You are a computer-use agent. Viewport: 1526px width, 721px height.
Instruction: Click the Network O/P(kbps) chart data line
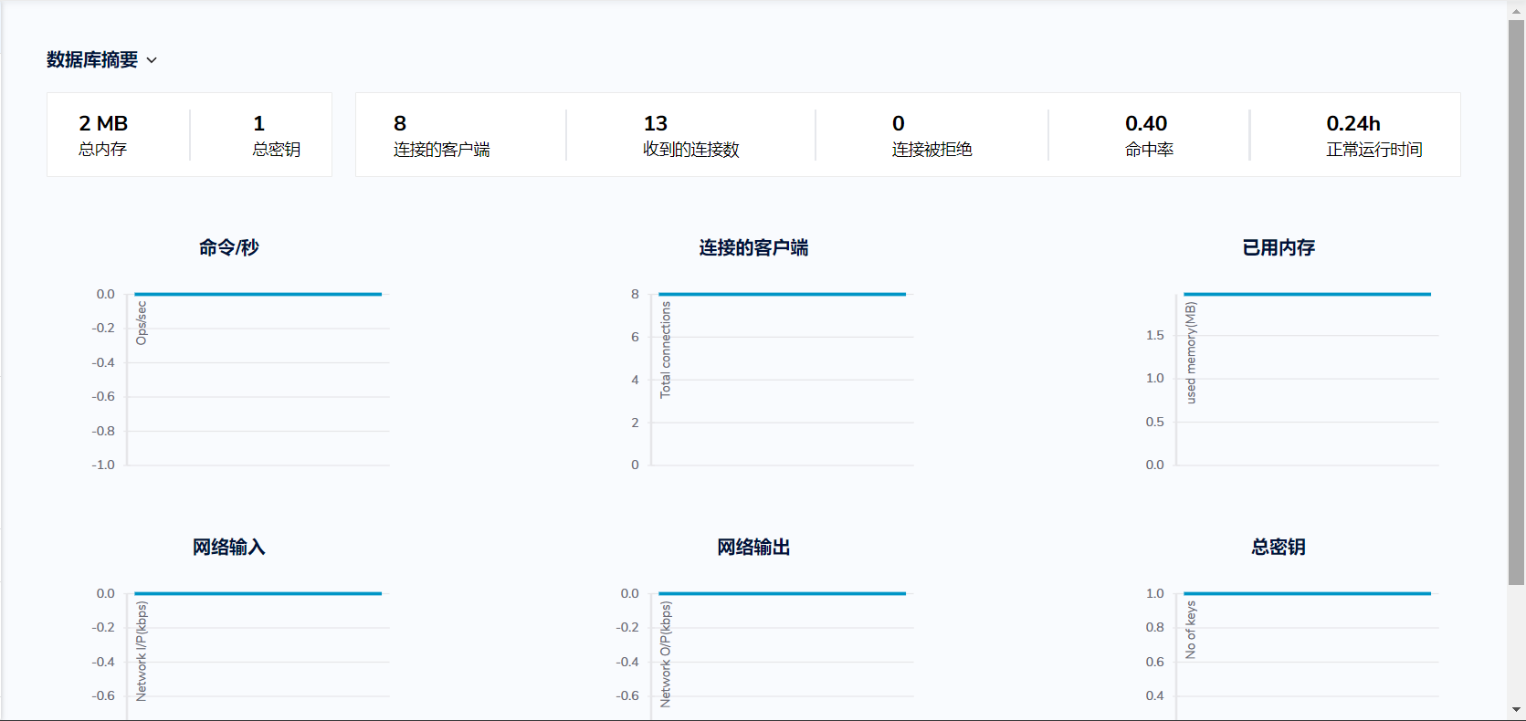782,593
